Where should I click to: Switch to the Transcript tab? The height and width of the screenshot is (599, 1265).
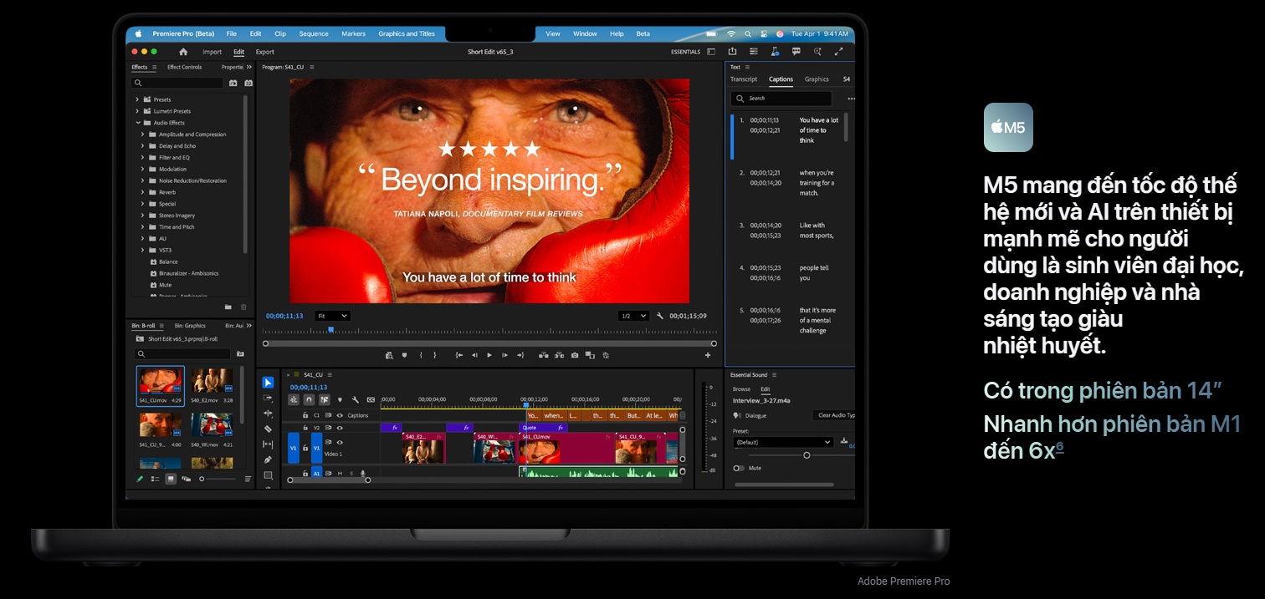pyautogui.click(x=744, y=79)
